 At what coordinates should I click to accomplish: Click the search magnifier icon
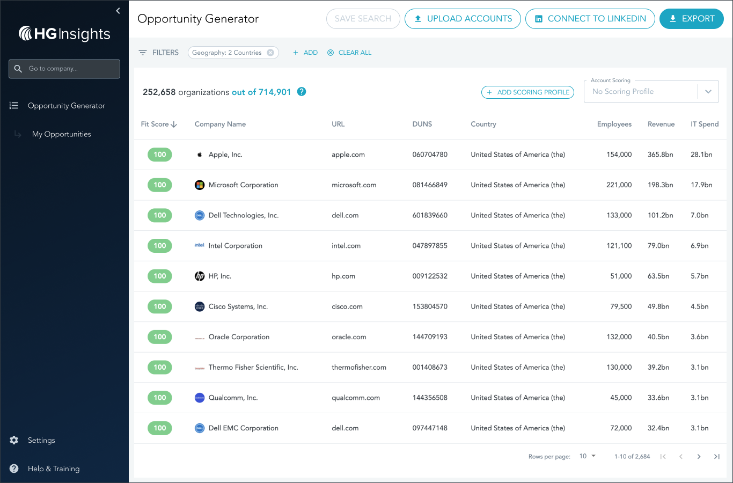(18, 69)
